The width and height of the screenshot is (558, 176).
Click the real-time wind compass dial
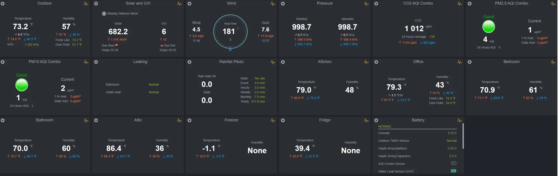(x=230, y=32)
